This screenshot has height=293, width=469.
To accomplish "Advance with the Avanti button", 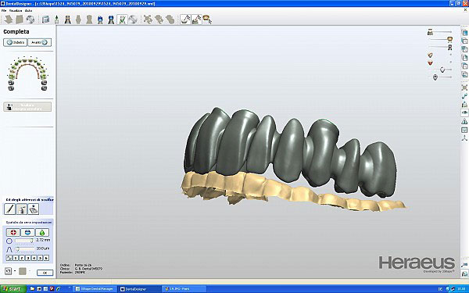I will tap(40, 42).
